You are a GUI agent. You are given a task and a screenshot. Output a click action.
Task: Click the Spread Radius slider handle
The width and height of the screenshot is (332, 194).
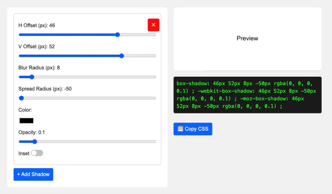(21, 98)
